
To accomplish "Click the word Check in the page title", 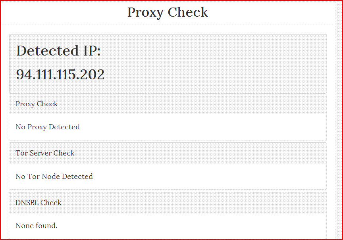I will pos(188,12).
